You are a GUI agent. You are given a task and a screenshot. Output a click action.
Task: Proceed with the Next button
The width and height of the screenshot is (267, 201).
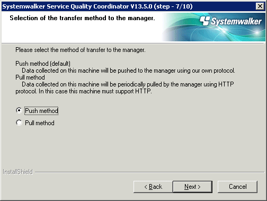192,187
